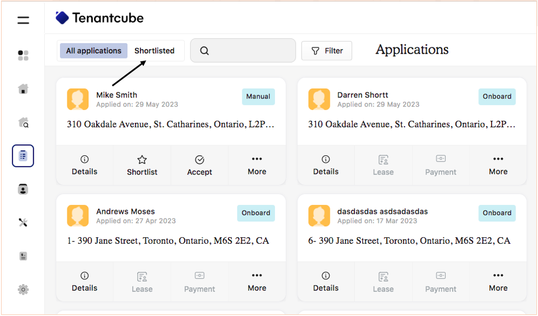Open Lease for dasdasdas asdsadasdas
The image size is (538, 316).
[x=383, y=282]
